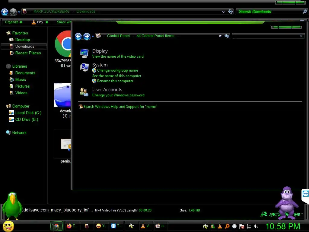
Task: Switch to the VLC taskbar button
Action: point(145,226)
